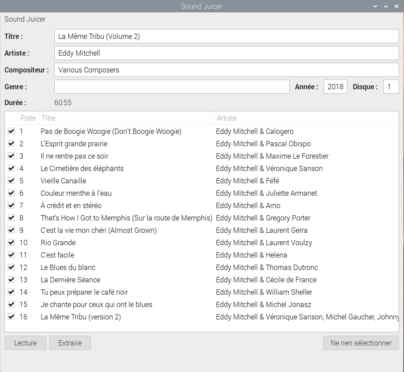Select title Tu peux préparer le café noir
The width and height of the screenshot is (404, 372).
pyautogui.click(x=84, y=292)
